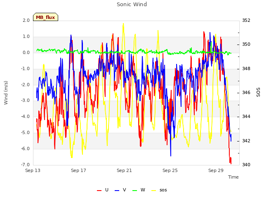Click the 348 right axis value
The image size is (264, 198).
246,69
